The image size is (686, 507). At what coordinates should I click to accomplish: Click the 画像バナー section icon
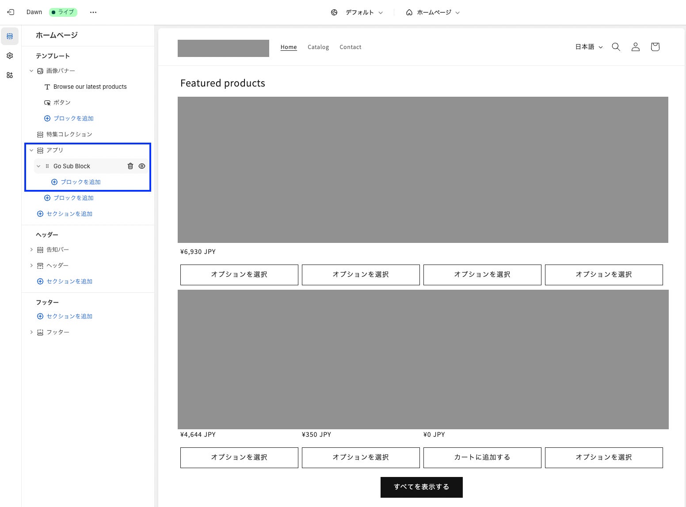click(40, 71)
